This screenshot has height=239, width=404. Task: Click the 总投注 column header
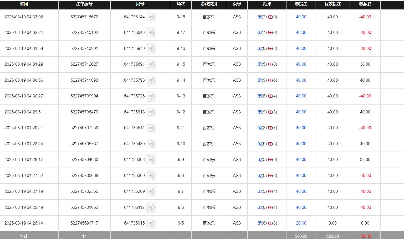pyautogui.click(x=301, y=4)
